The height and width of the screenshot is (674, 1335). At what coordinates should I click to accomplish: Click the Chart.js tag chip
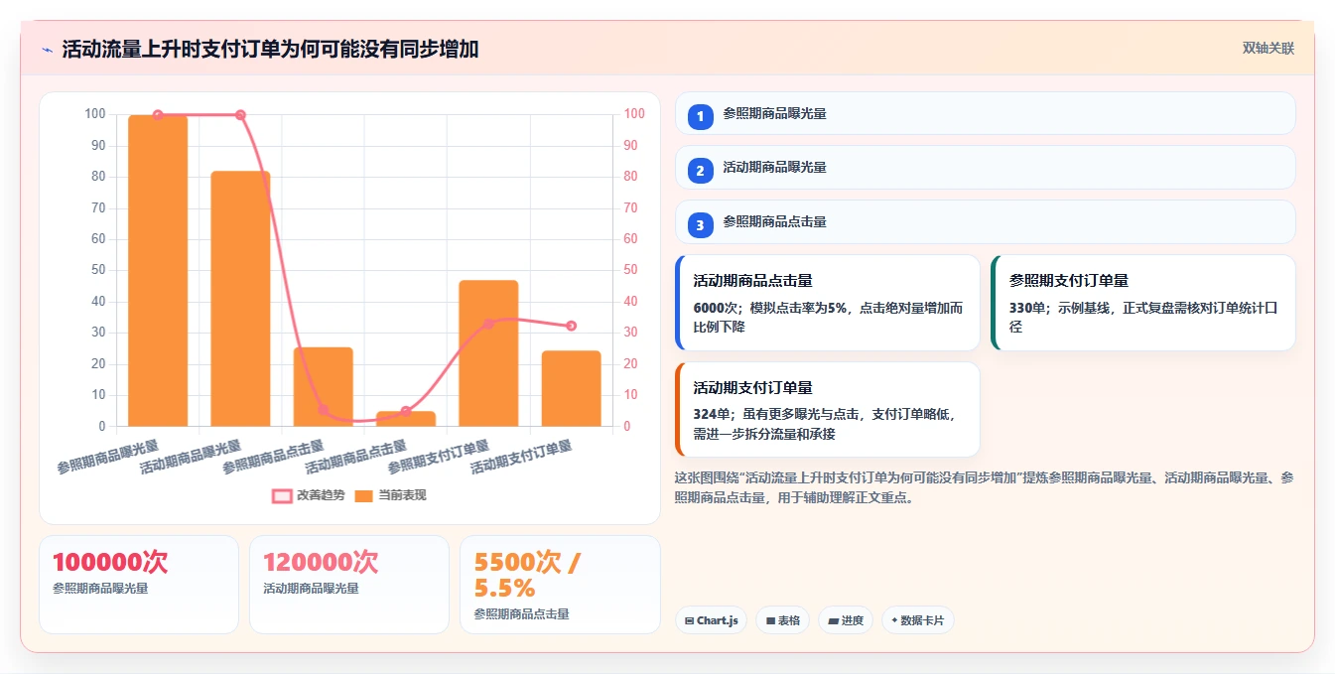coord(712,620)
